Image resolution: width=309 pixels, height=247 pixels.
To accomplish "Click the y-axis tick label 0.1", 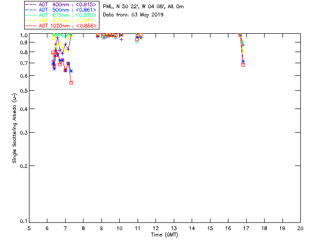I will click(x=24, y=221).
